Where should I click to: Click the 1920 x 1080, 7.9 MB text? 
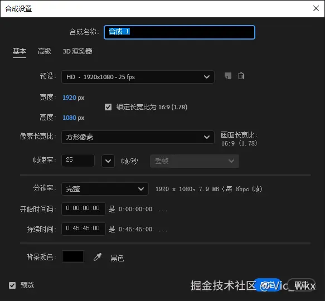click(209, 189)
